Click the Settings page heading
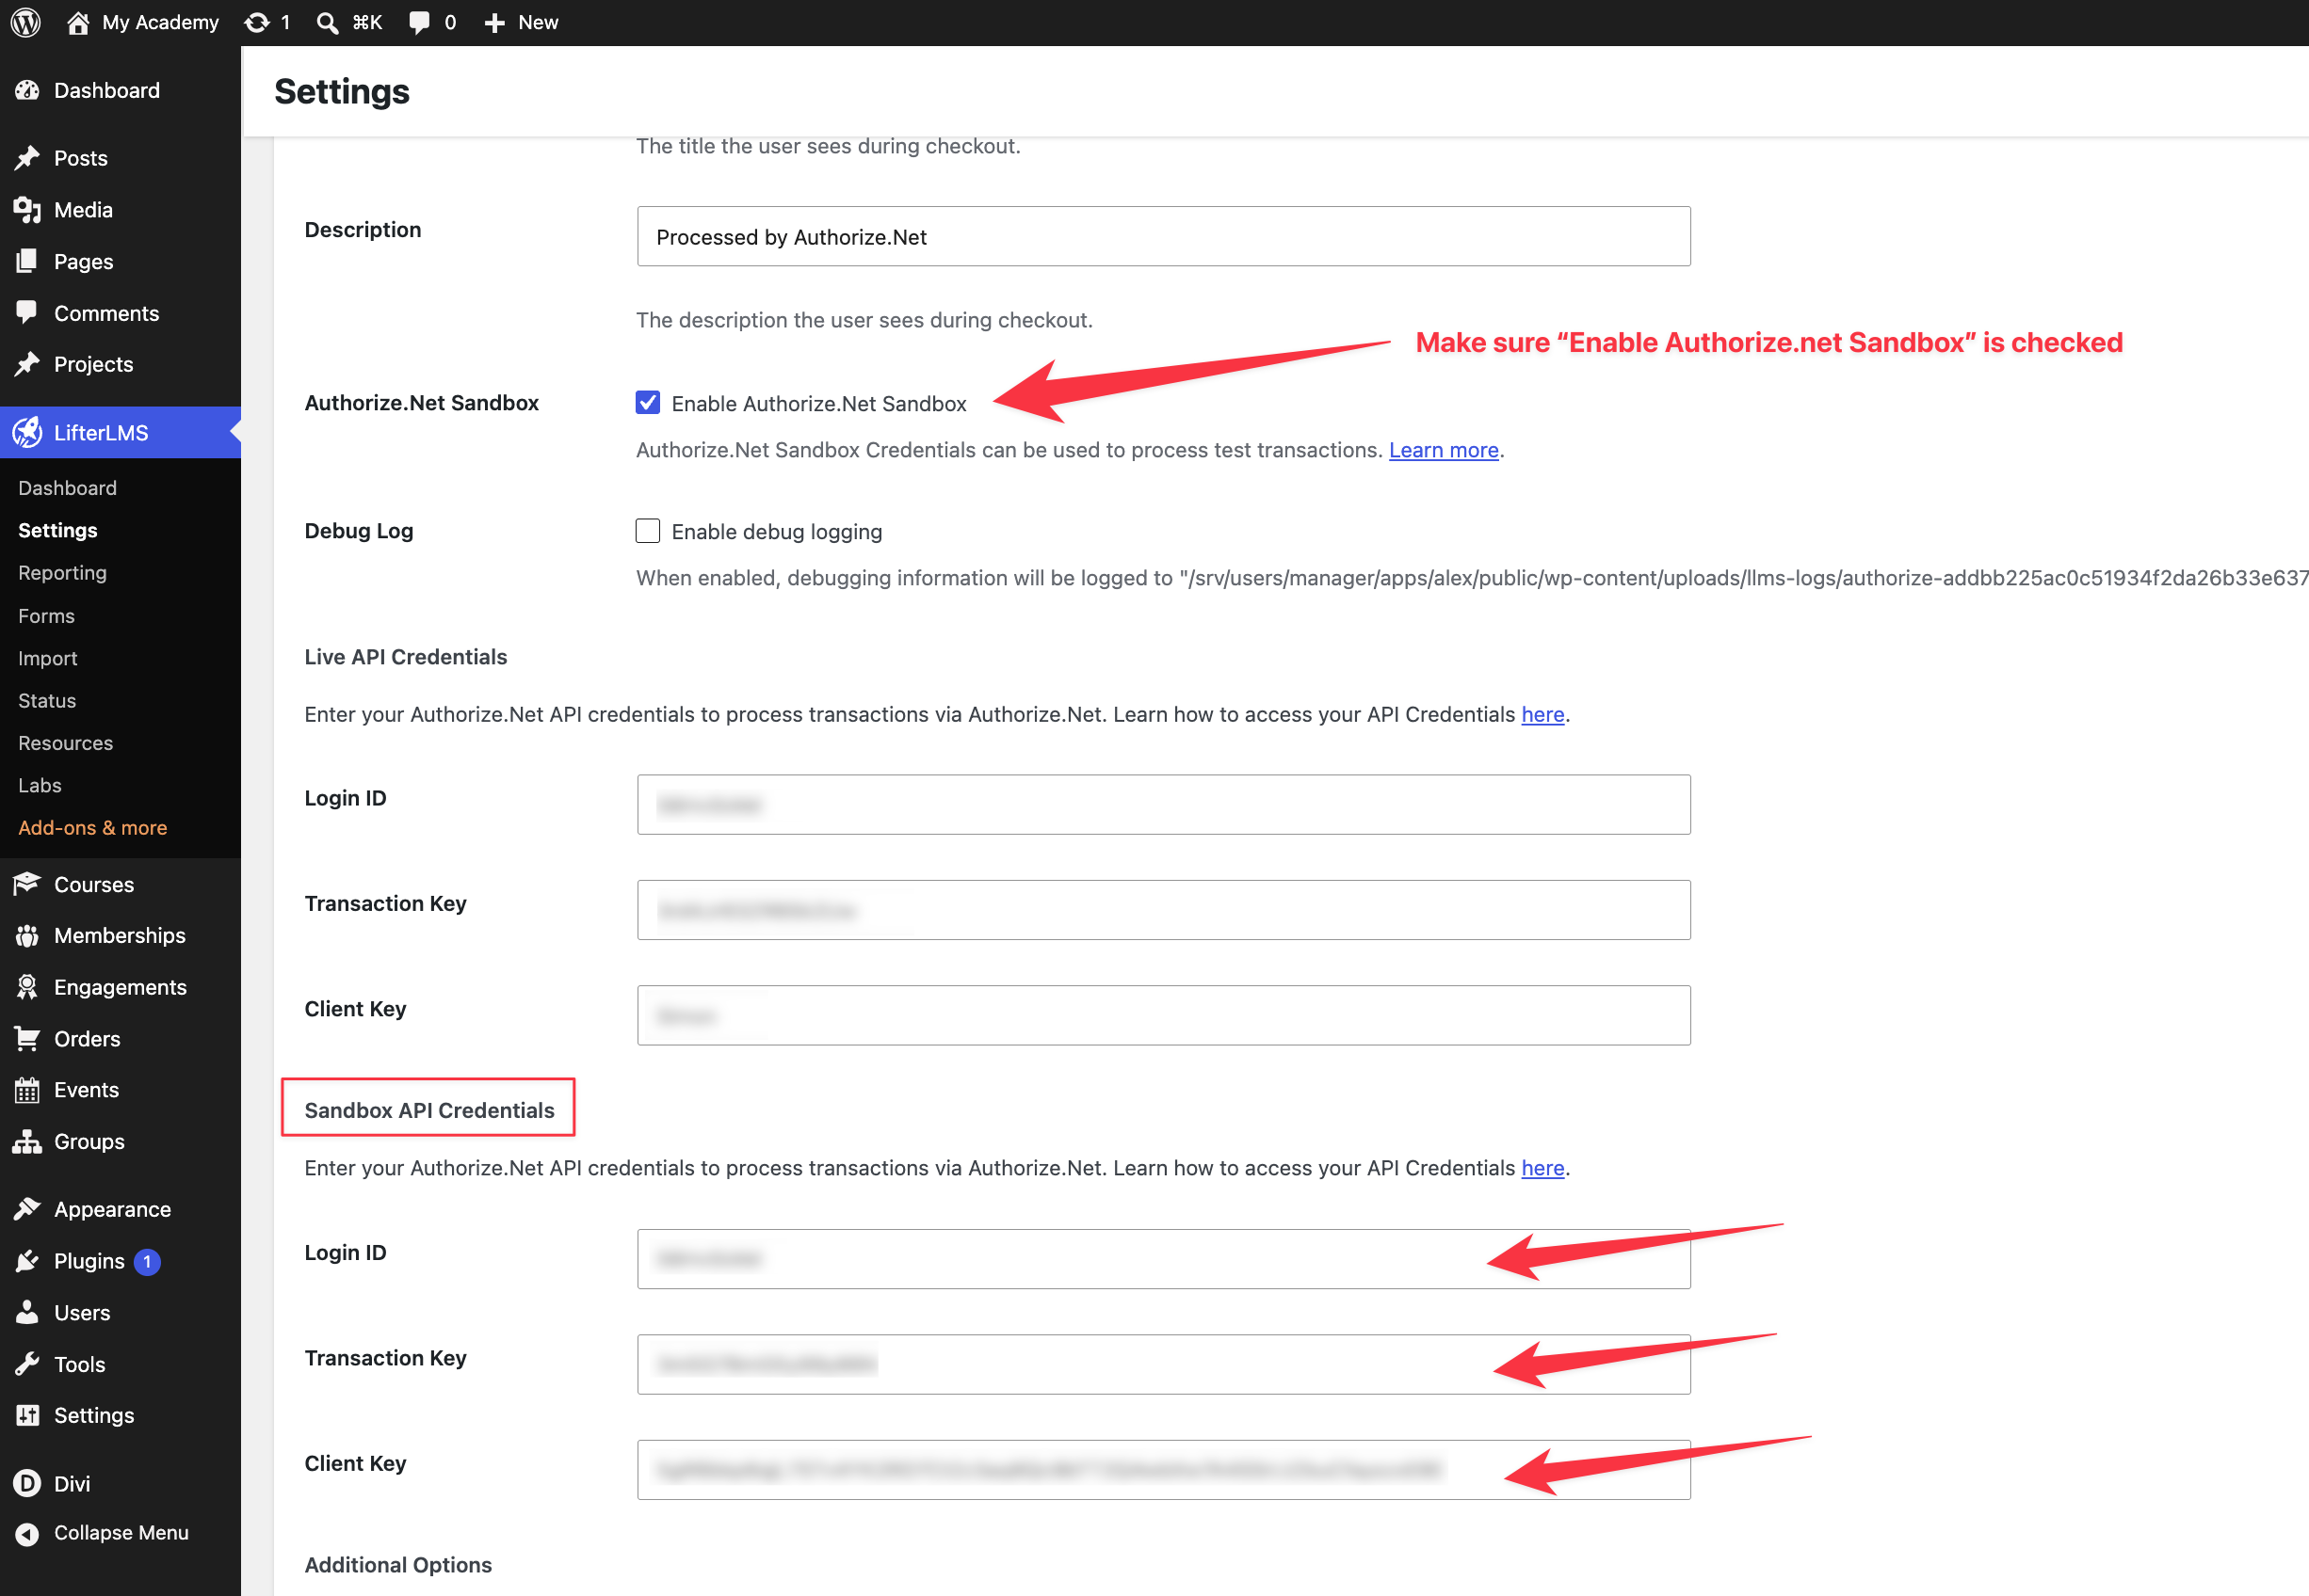 342,91
